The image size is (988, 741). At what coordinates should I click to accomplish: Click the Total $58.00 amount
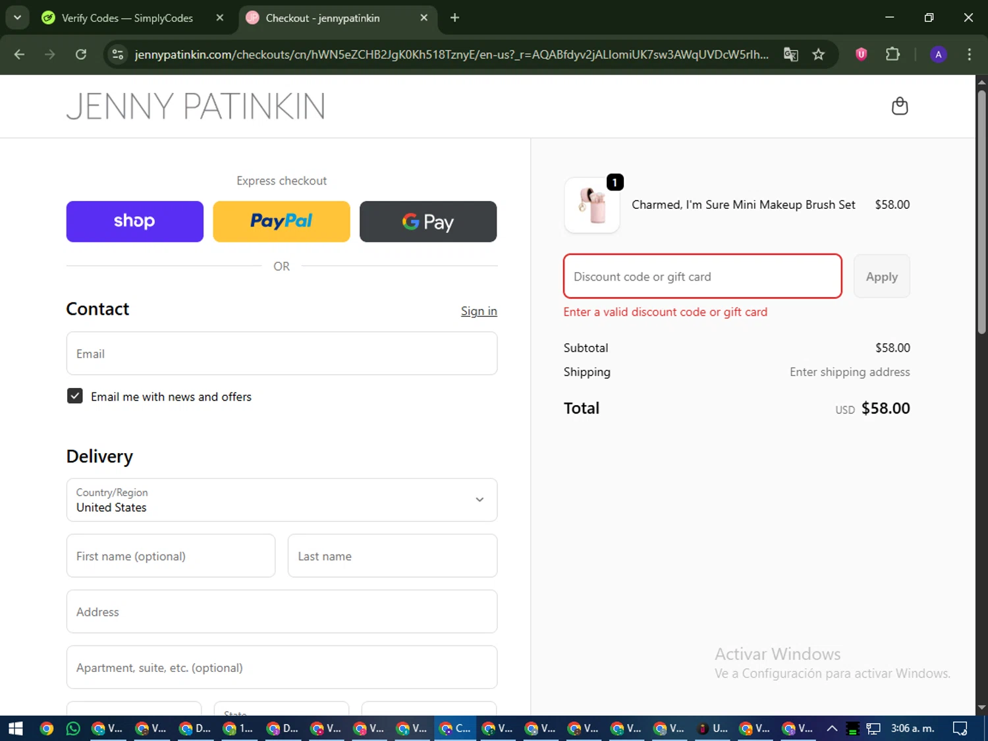pos(885,408)
